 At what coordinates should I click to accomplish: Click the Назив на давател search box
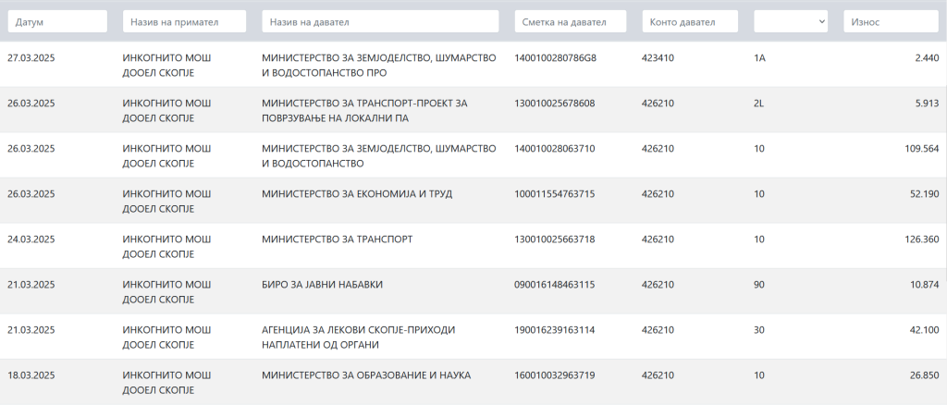click(381, 21)
